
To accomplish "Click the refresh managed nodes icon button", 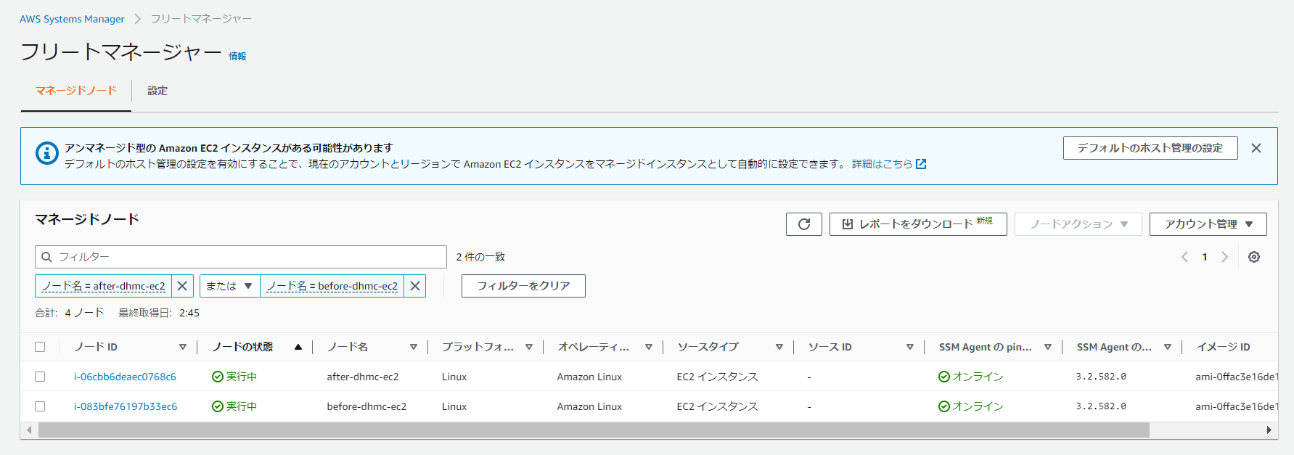I will coord(803,224).
